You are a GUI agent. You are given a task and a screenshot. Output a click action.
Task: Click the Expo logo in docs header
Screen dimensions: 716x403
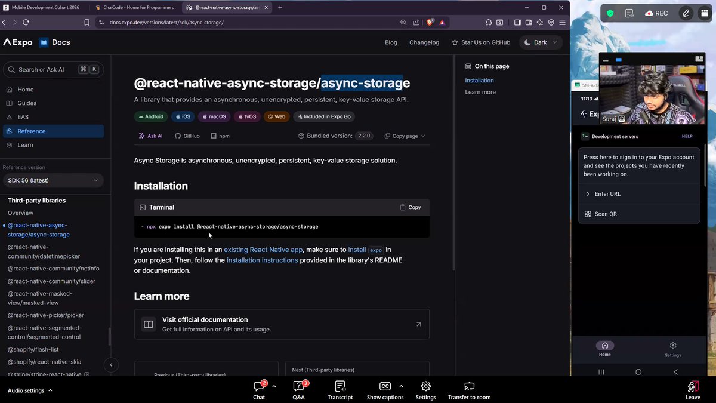[x=18, y=42]
